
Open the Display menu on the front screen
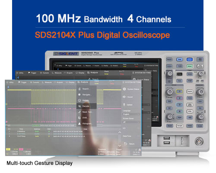[70, 83]
